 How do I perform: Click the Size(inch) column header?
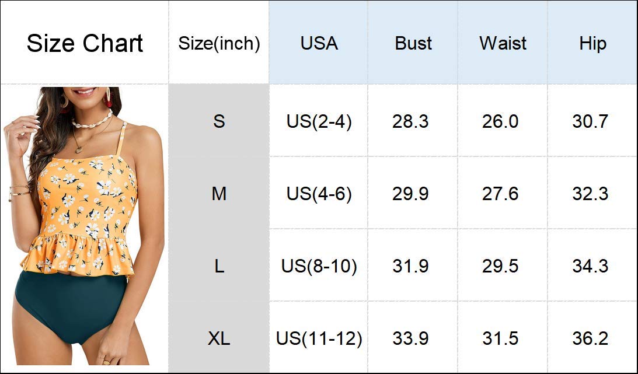[219, 43]
